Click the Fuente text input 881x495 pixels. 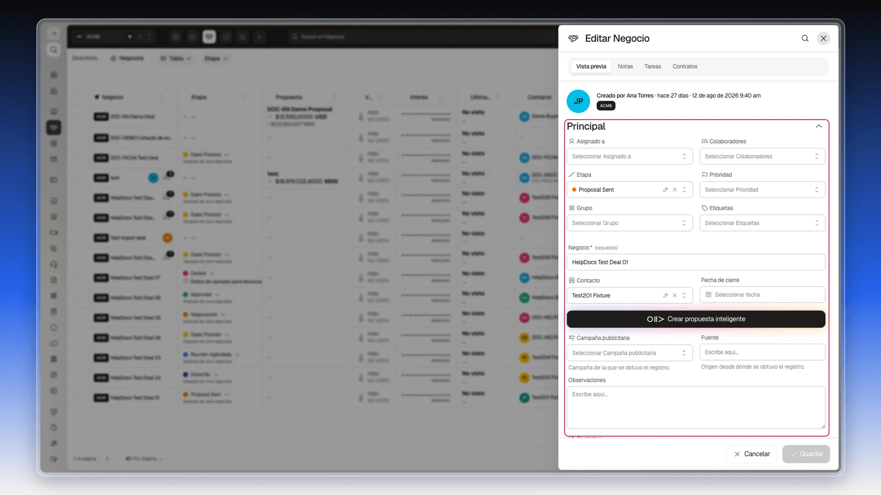coord(762,352)
